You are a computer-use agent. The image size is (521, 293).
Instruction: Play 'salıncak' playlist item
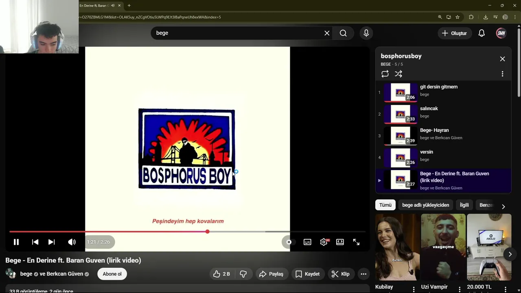(x=443, y=114)
